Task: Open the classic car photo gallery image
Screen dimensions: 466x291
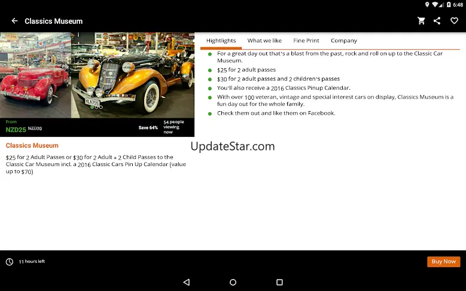Action: point(97,75)
